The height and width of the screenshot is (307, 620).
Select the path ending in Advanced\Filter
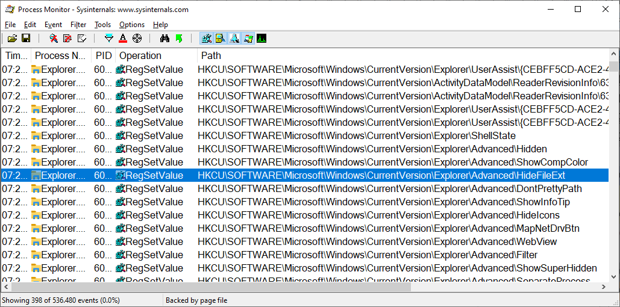point(368,255)
